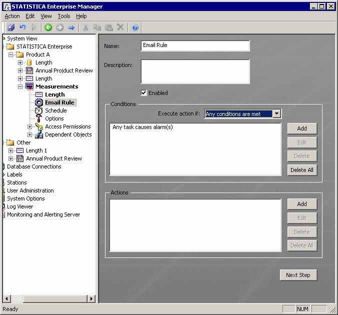Click the Delete X toolbar icon
The width and height of the screenshot is (338, 315).
(x=120, y=27)
